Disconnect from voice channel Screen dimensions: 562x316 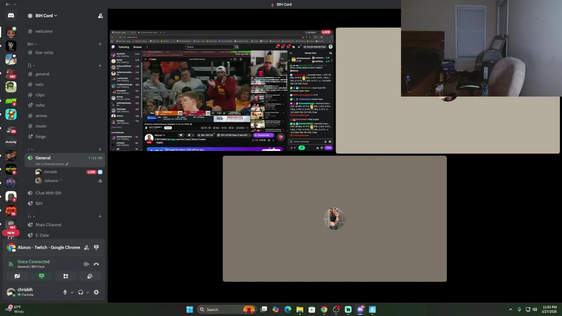(x=96, y=264)
